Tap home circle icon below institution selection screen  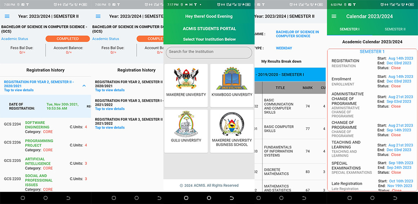coord(209,198)
